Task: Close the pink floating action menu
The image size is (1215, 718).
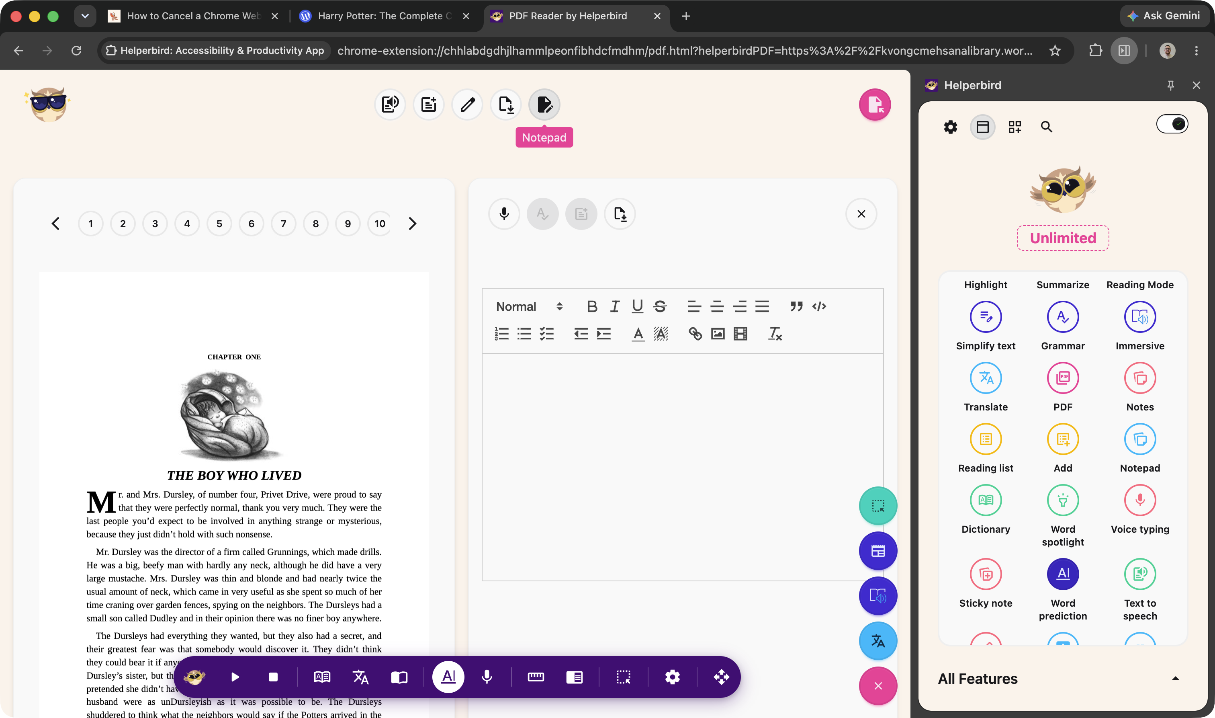Action: (878, 686)
